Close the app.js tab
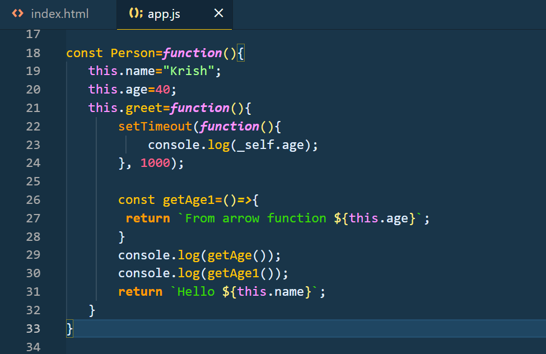The image size is (546, 354). pos(218,13)
